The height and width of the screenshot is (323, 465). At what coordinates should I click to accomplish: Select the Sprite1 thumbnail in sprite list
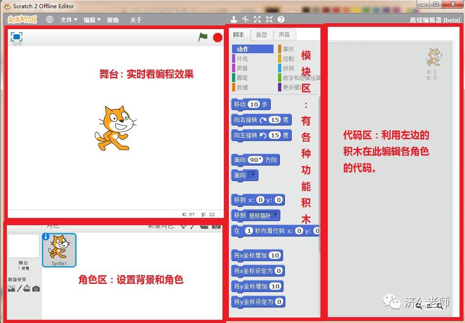[59, 250]
